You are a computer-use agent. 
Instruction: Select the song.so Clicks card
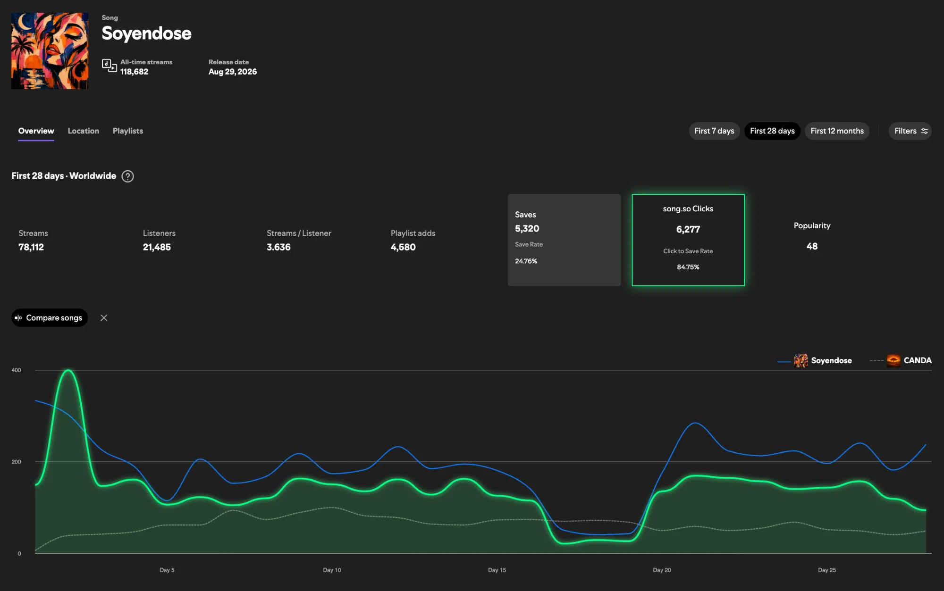(x=688, y=240)
